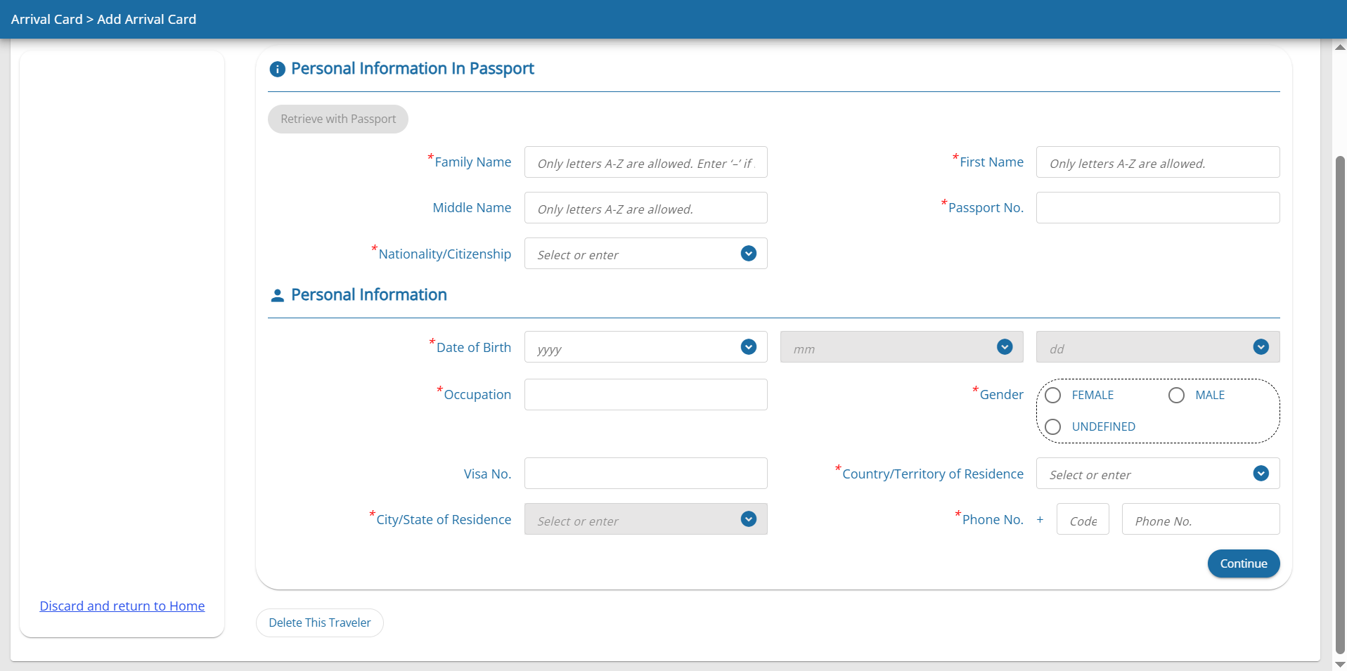This screenshot has width=1347, height=671.
Task: Click the phone country Code field
Action: [1082, 519]
